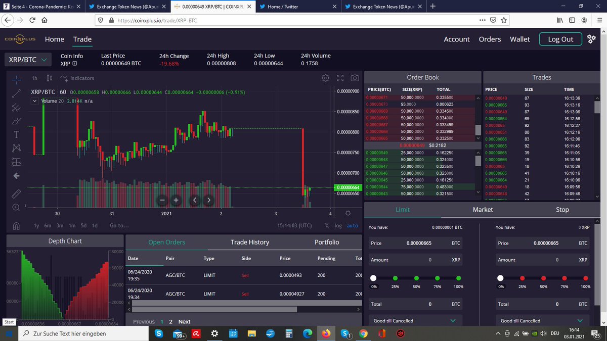This screenshot has width=607, height=341.
Task: Open the 1h chart interval dropdown
Action: pyautogui.click(x=34, y=78)
